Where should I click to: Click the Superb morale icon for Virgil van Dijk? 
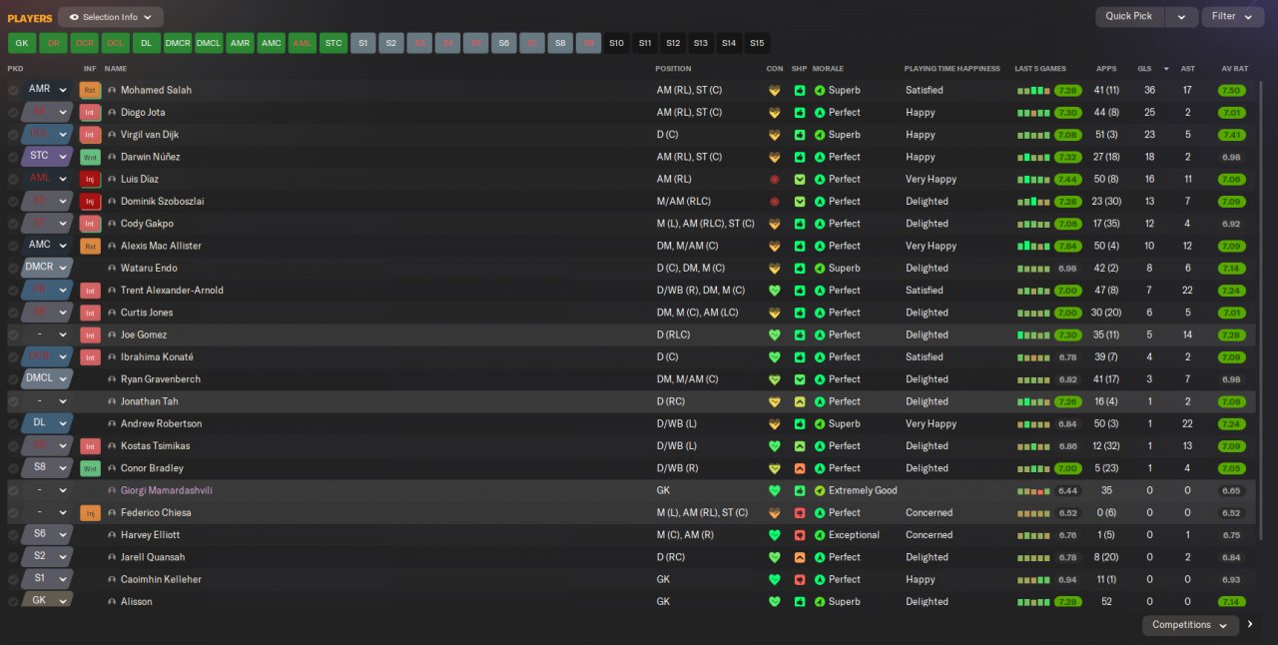pos(820,135)
